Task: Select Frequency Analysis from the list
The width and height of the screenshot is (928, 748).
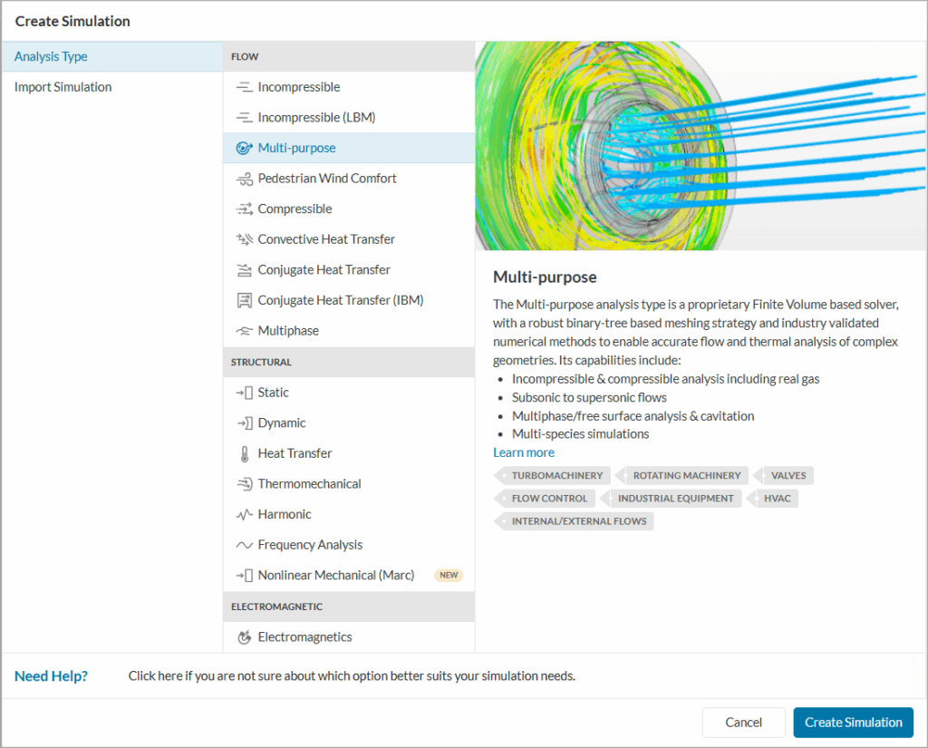Action: 310,545
